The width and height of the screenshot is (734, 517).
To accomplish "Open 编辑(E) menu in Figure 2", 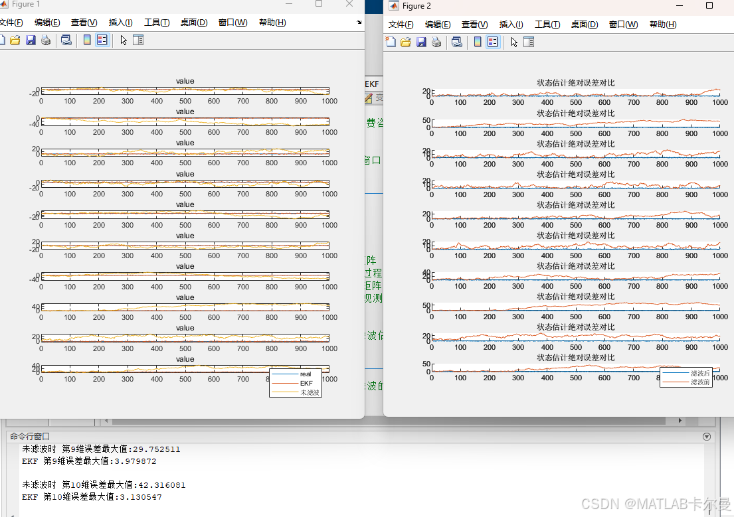I will [438, 25].
